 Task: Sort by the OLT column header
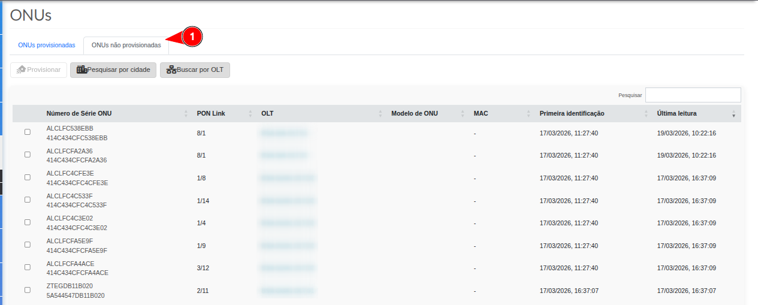click(321, 113)
